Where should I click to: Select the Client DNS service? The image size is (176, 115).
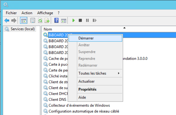[x=57, y=100]
